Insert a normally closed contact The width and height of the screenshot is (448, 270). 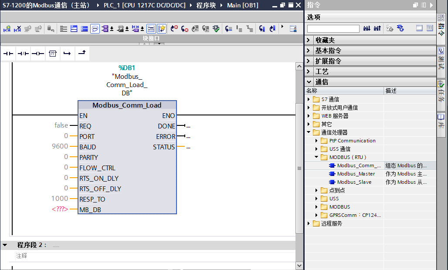pos(23,54)
